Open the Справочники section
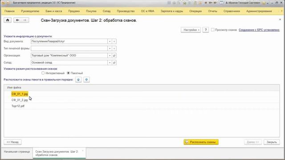Image resolution: width=285 pixels, height=160 pixels. tap(232, 11)
